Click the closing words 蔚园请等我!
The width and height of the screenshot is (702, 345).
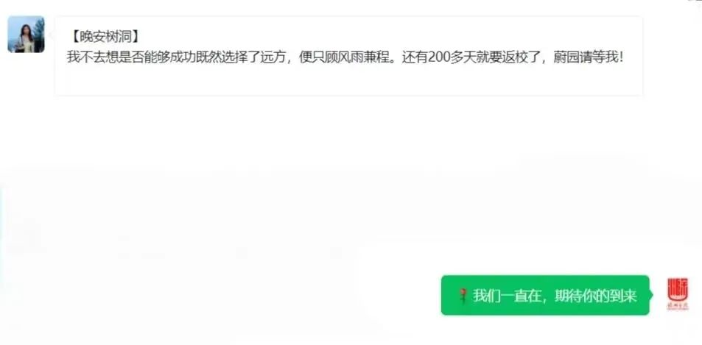point(588,58)
